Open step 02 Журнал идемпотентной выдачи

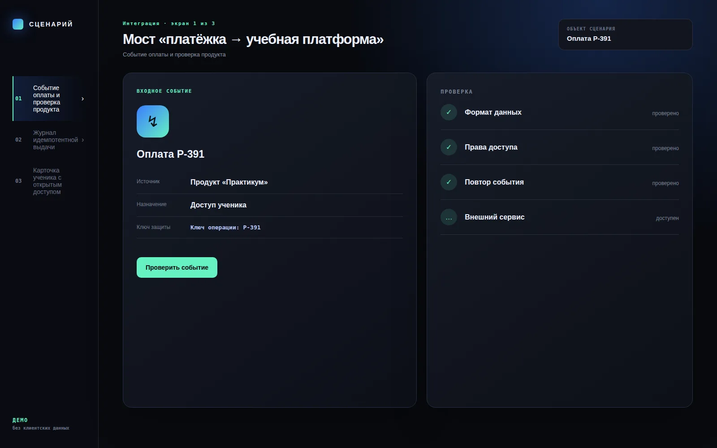point(49,140)
